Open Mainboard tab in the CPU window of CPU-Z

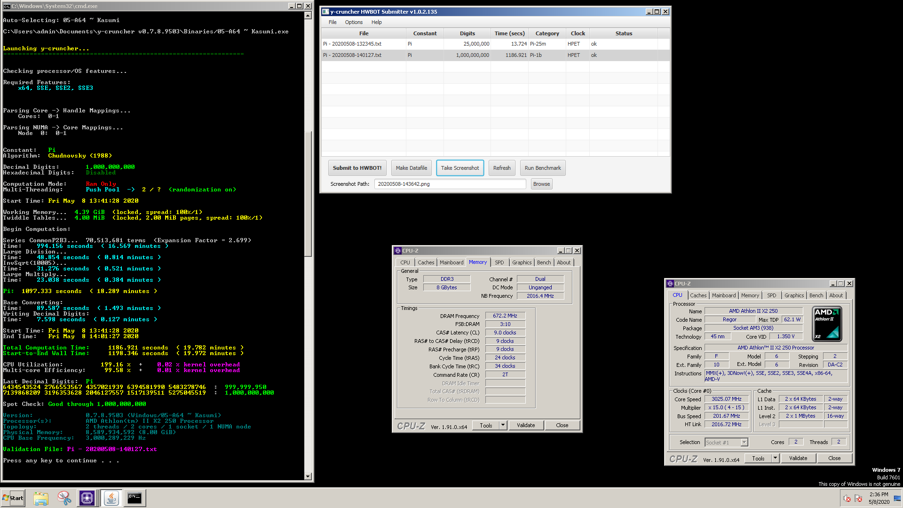(x=724, y=295)
